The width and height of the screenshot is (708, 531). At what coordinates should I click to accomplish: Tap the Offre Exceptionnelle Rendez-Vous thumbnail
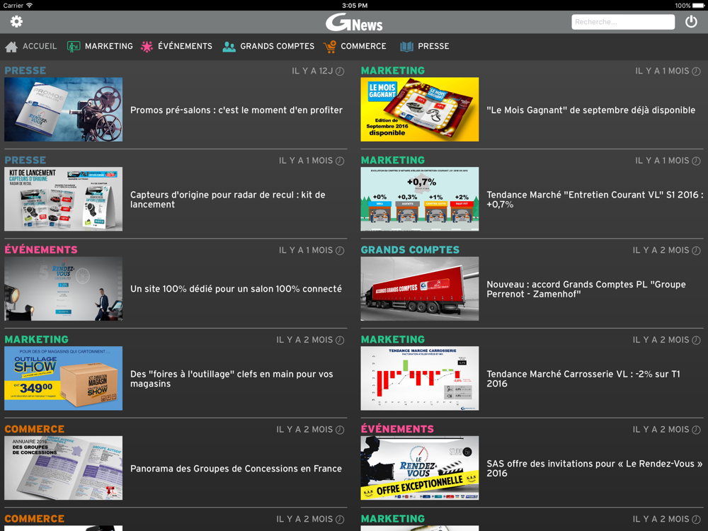[419, 468]
